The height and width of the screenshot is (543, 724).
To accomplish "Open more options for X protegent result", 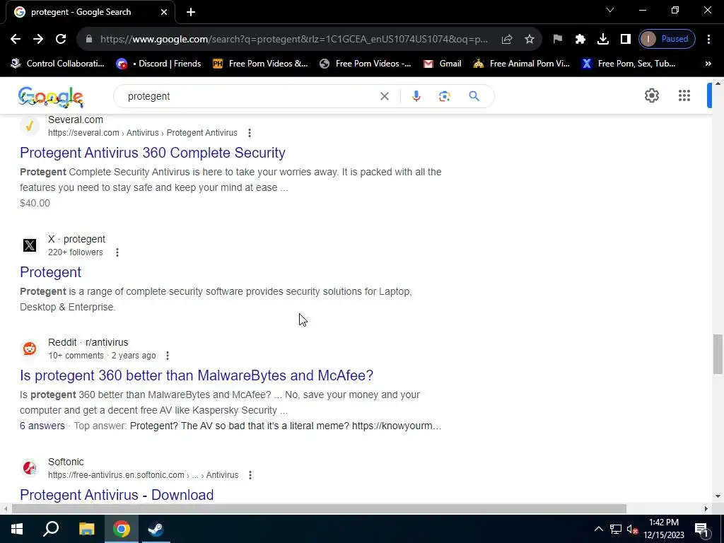I will point(117,252).
